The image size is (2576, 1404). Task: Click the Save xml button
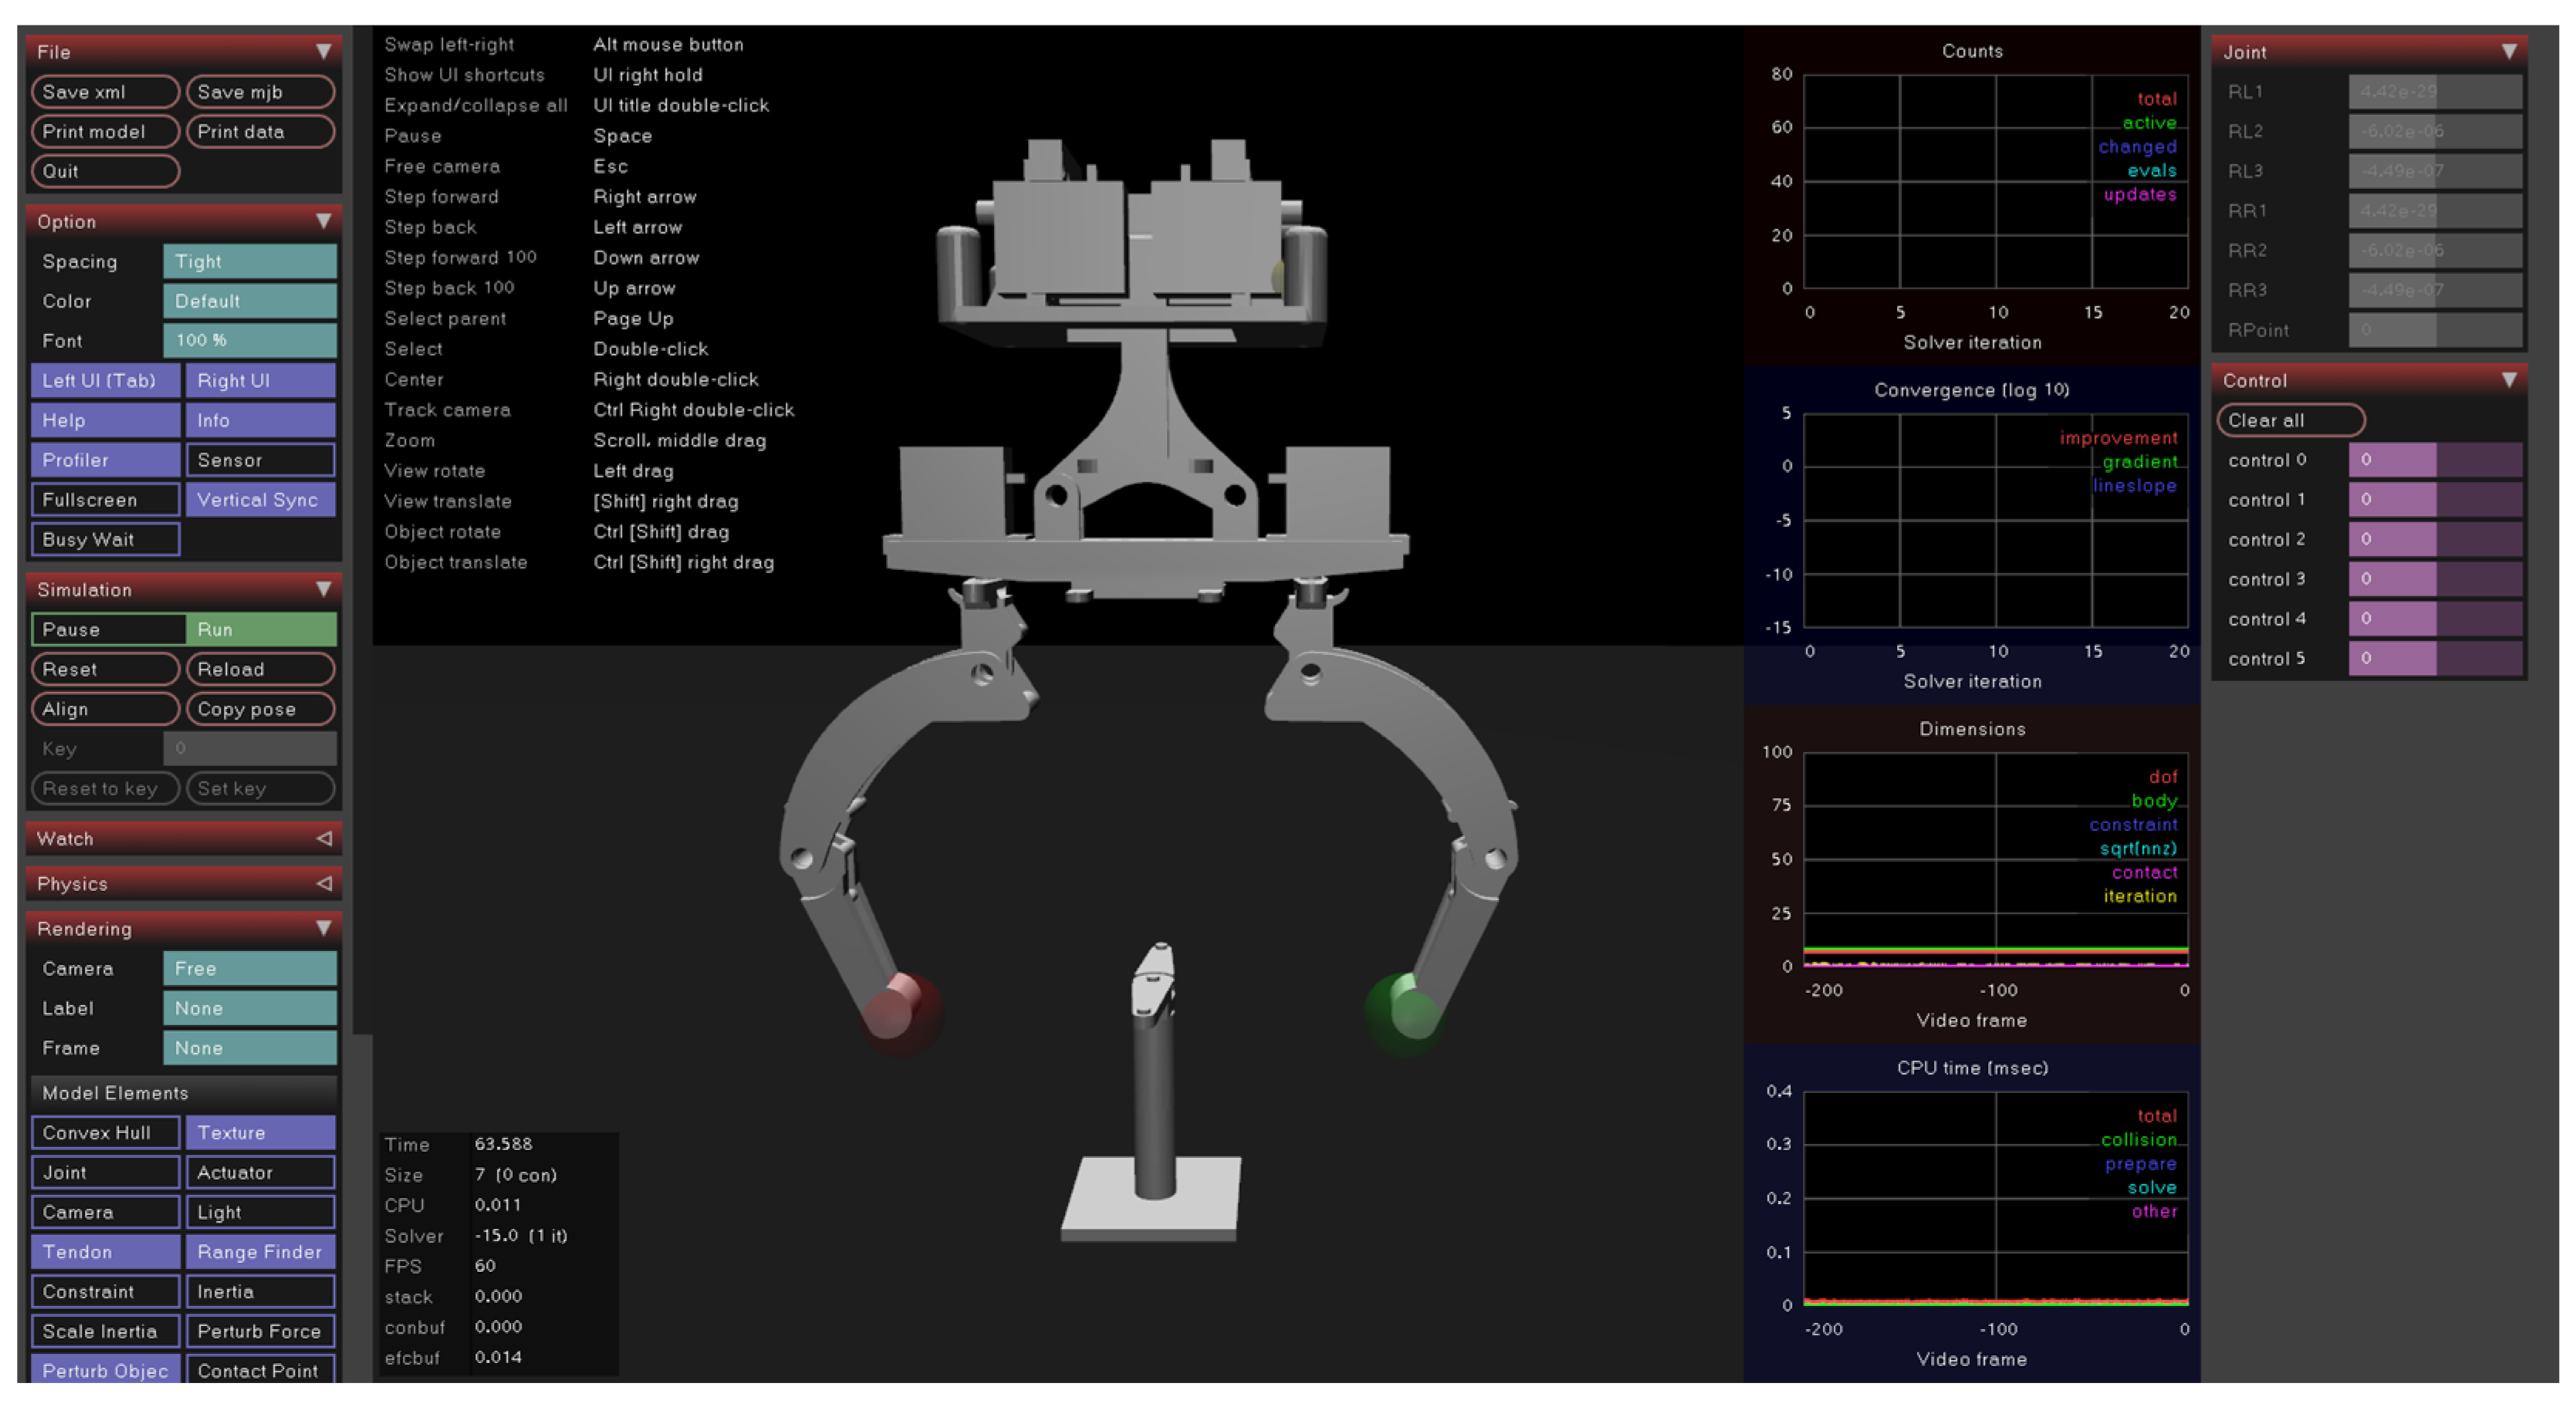click(105, 92)
